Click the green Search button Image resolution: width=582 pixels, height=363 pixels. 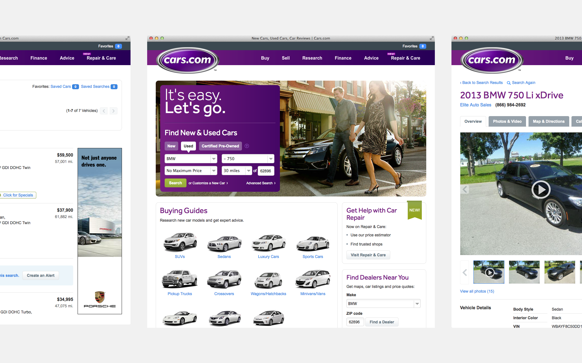[175, 183]
